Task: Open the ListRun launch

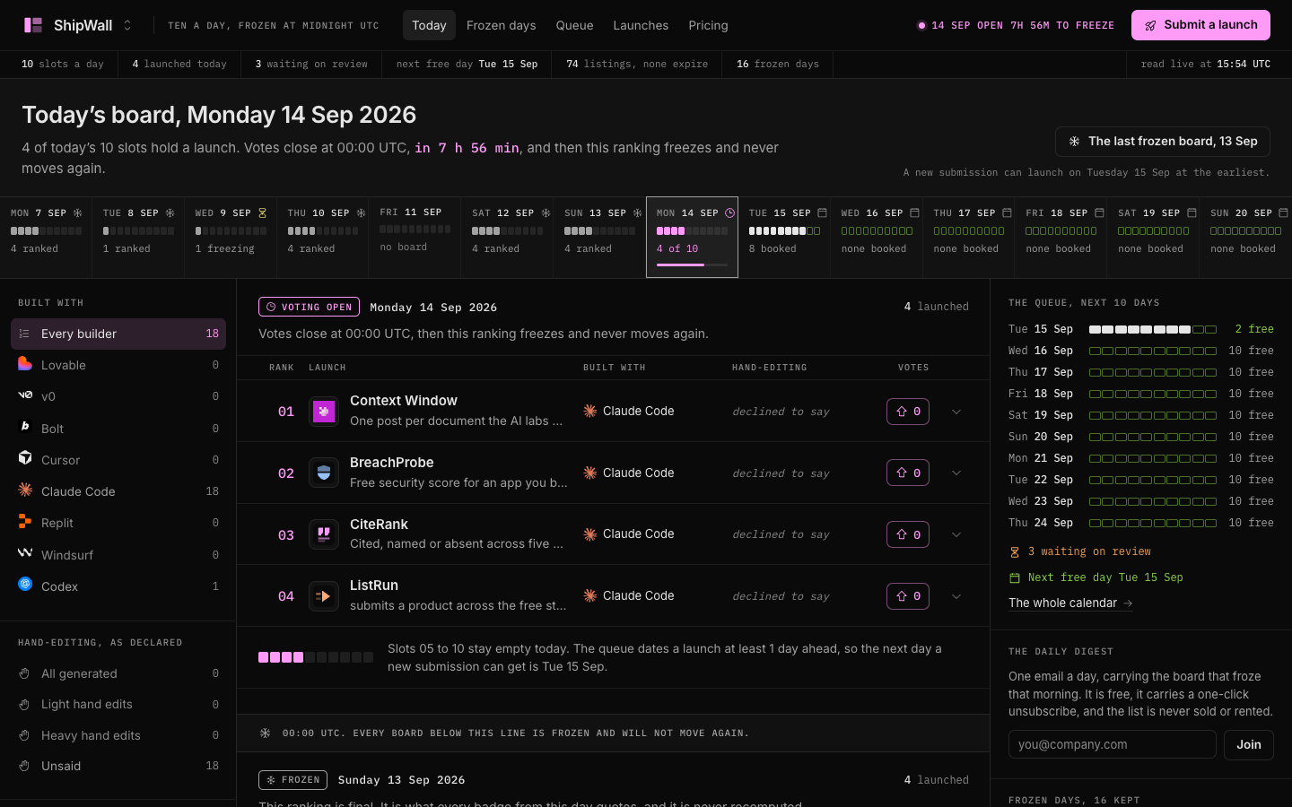Action: point(374,586)
